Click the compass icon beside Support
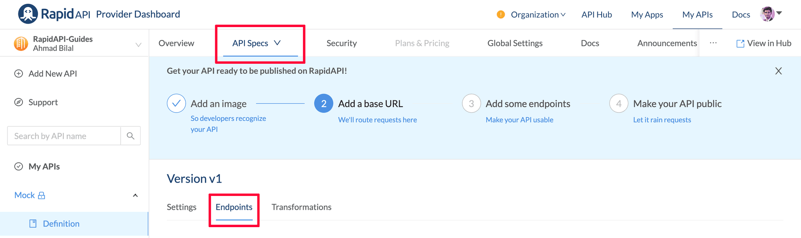The image size is (801, 238). click(x=19, y=103)
